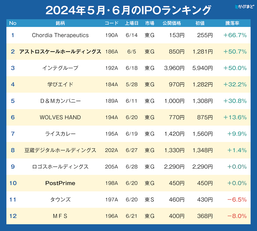Select the 430円 opening price
This screenshot has width=257, height=231.
(205, 200)
